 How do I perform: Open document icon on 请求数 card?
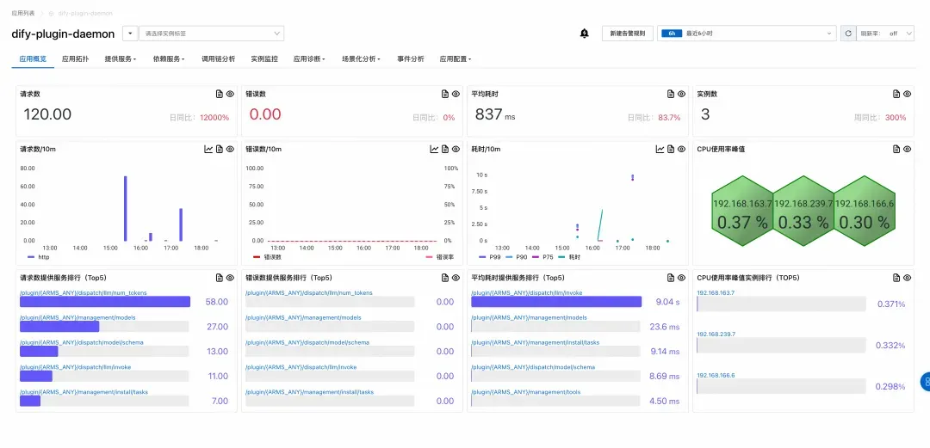(x=220, y=94)
